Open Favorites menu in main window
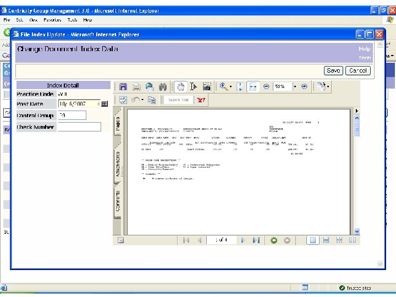396x297 pixels. point(52,20)
